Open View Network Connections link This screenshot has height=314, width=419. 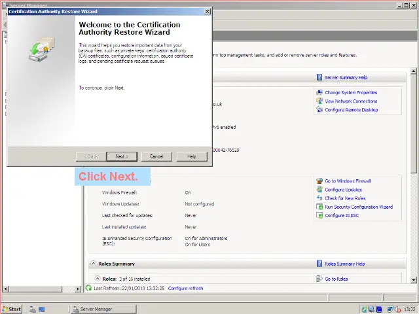pyautogui.click(x=351, y=101)
